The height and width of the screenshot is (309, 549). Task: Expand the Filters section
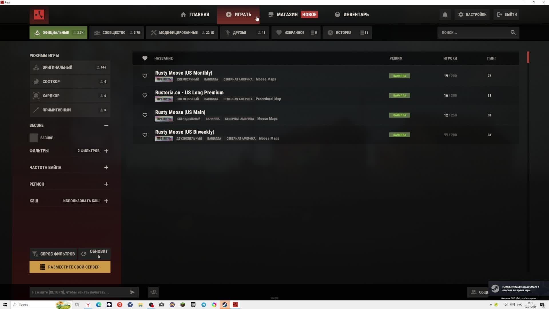pyautogui.click(x=106, y=151)
